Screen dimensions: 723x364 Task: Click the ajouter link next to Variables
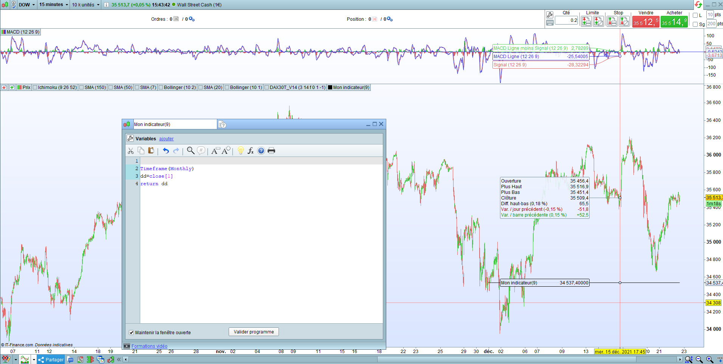click(166, 139)
